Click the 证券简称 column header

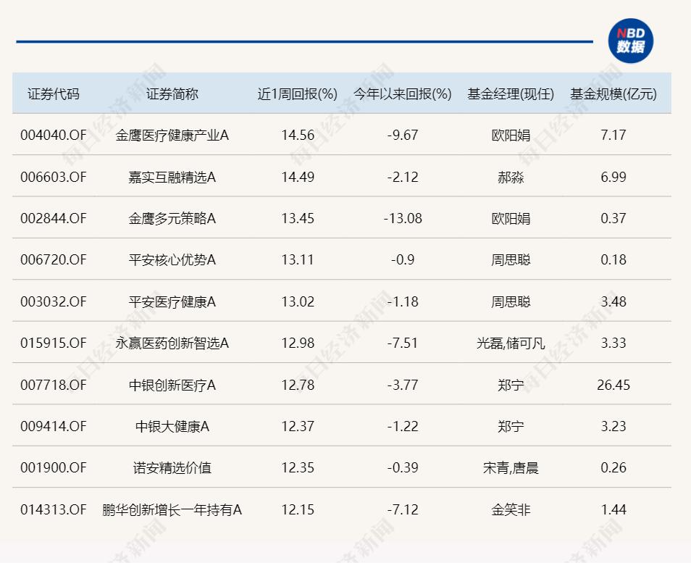(x=172, y=94)
